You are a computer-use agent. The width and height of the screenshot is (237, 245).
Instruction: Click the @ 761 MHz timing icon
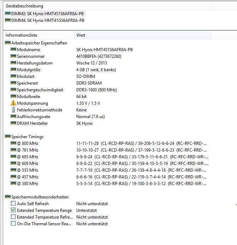click(13, 150)
